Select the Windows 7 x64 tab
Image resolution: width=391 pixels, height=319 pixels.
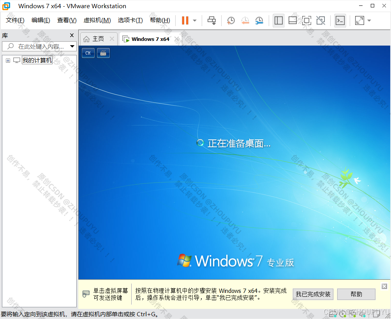click(x=150, y=39)
